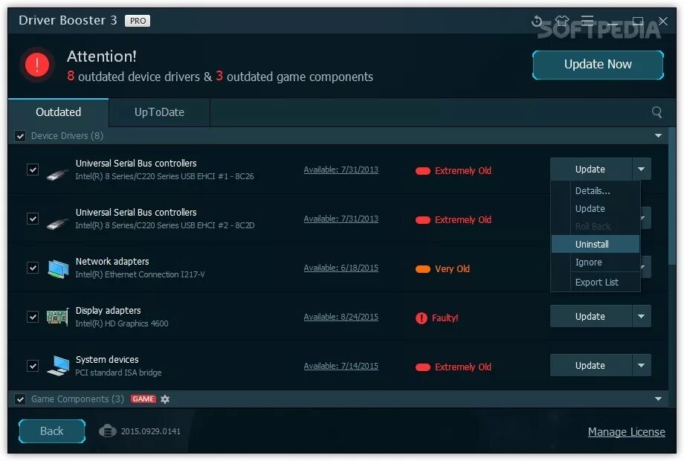
Task: Click the Display adapters card icon
Action: [57, 317]
